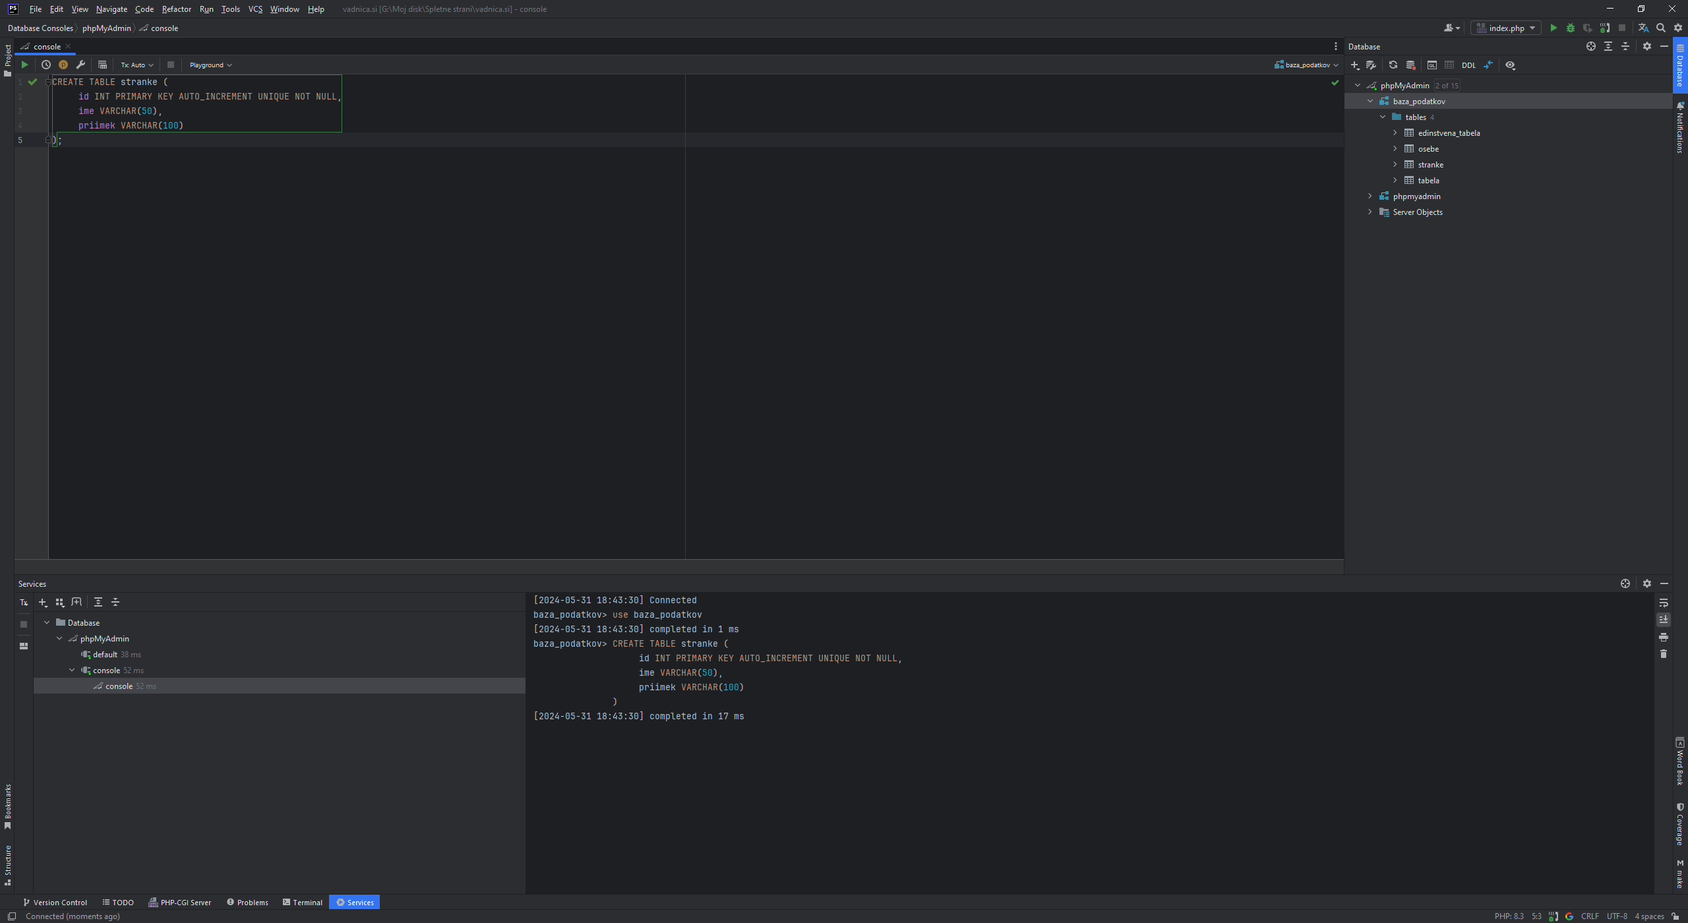Click in-editor results table icon
The width and height of the screenshot is (1688, 923).
(102, 65)
